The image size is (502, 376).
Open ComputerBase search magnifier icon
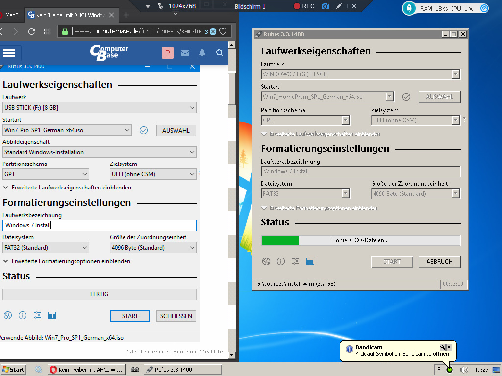(x=219, y=53)
